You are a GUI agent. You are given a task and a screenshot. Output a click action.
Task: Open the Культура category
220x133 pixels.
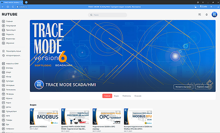tap(8, 81)
